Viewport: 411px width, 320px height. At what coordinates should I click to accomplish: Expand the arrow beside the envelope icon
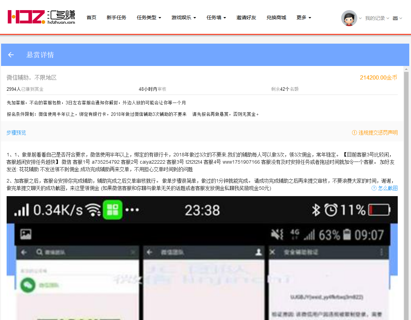tap(401, 18)
